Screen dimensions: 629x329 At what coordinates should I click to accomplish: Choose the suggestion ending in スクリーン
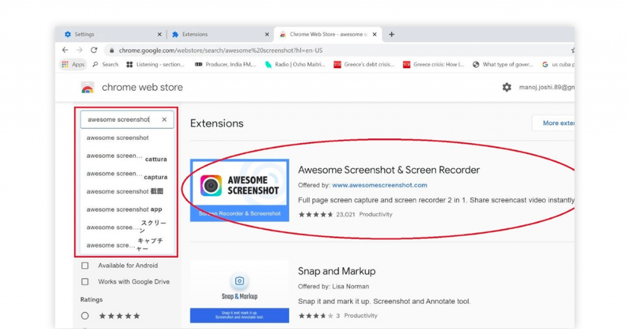(x=127, y=227)
